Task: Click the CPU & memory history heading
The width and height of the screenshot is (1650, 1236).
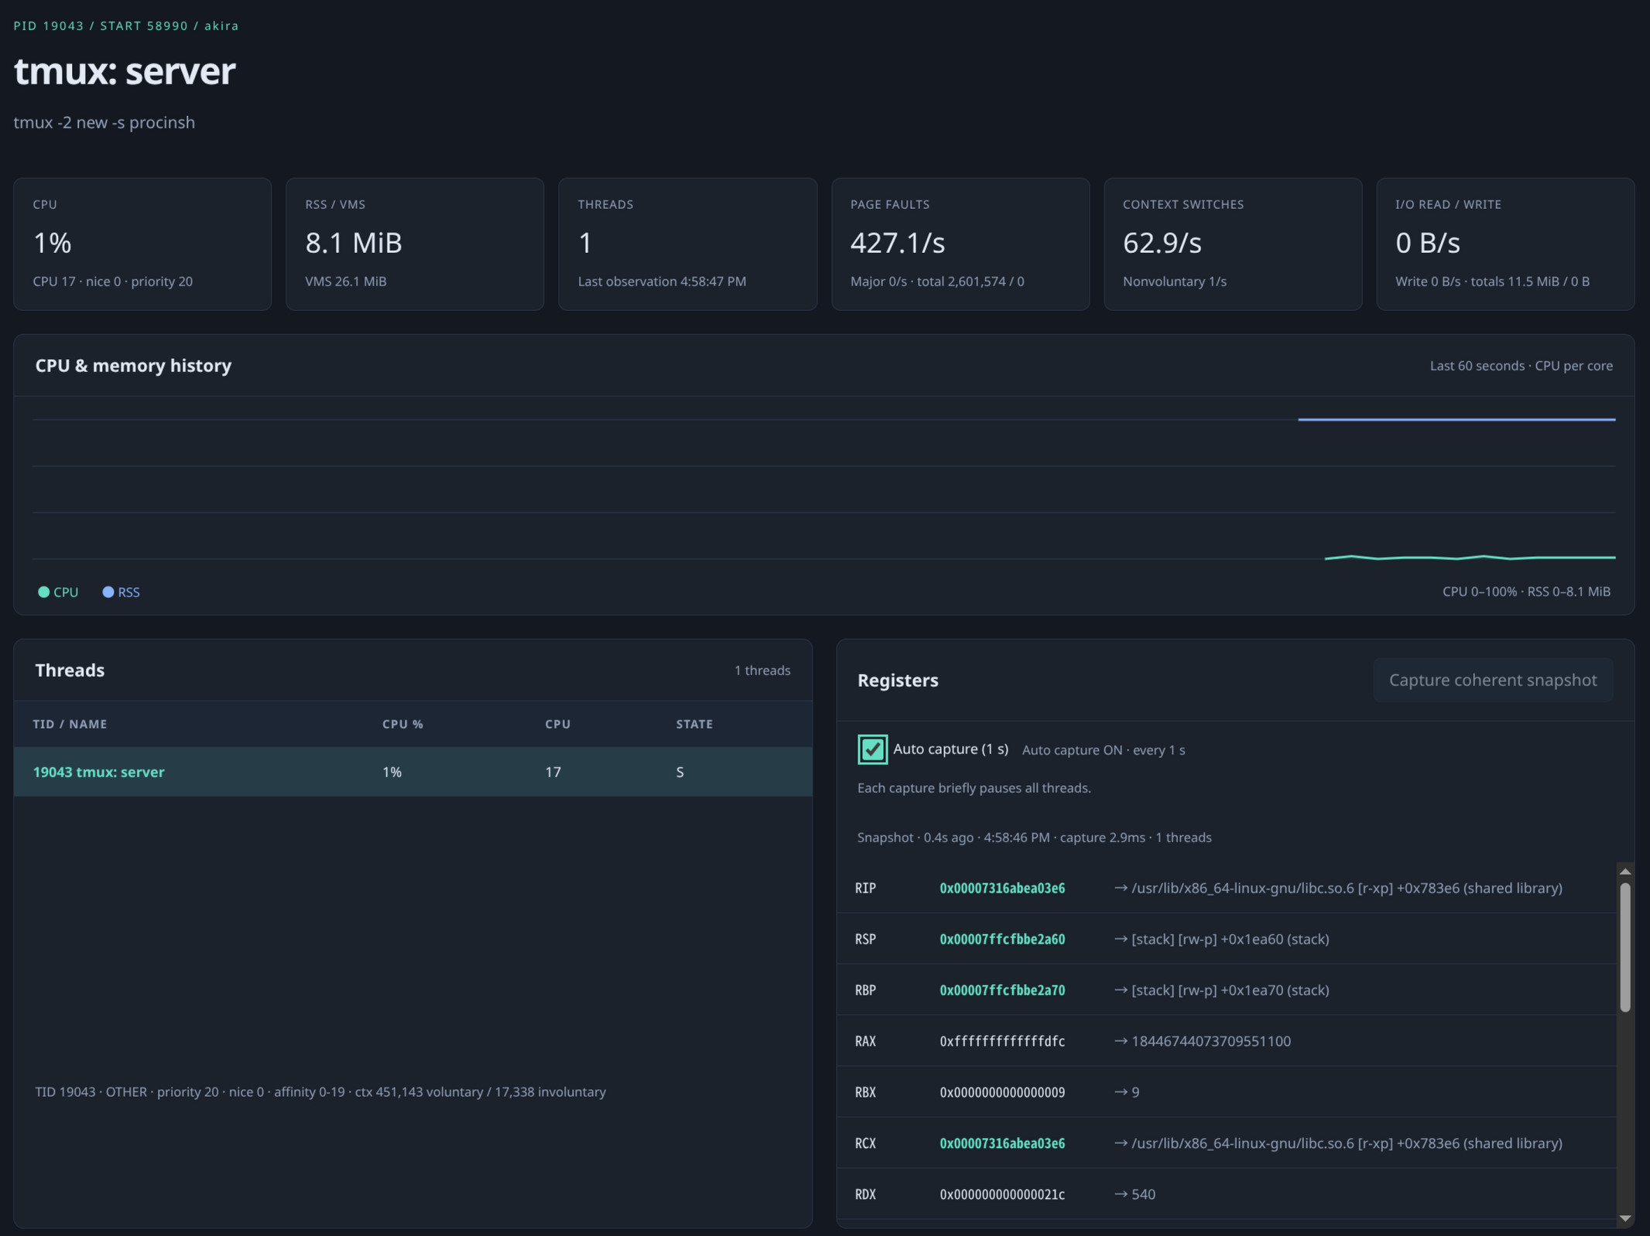Action: 133,365
